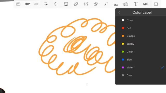Open the menu list icon
This screenshot has height=93, width=166.
[18, 4]
